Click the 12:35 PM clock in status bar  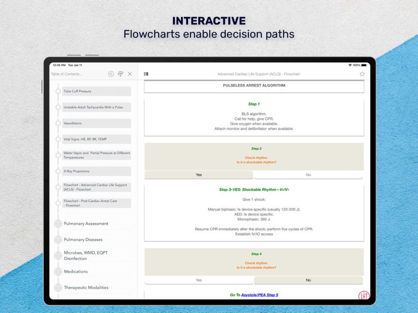click(x=59, y=65)
